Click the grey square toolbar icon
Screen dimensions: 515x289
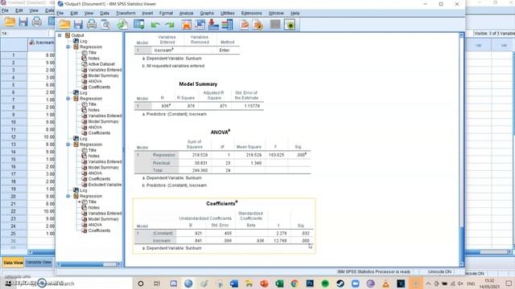275,25
